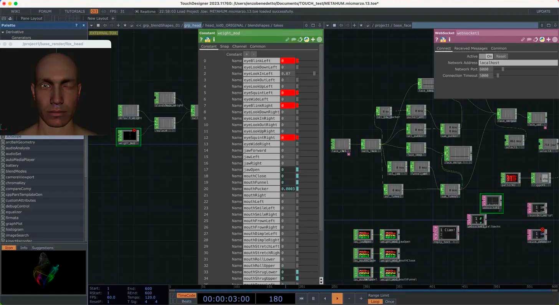Open the Received Messages page of websocket1
559x305 pixels.
pos(471,48)
